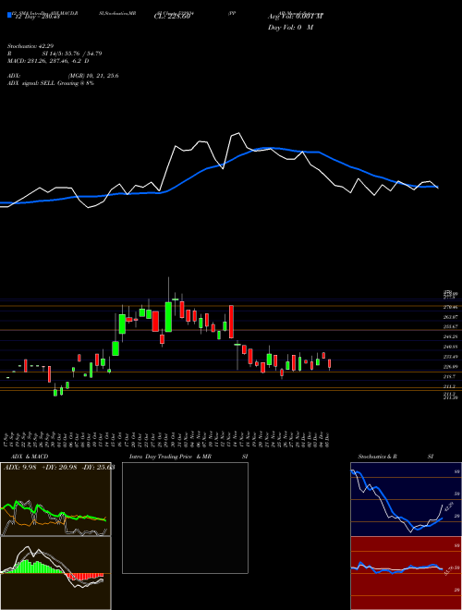Click the peak of the white price line
462x610 pixels.
(x=238, y=133)
